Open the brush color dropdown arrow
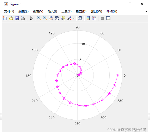Screen dimensions: 150x134 pos(74,18)
